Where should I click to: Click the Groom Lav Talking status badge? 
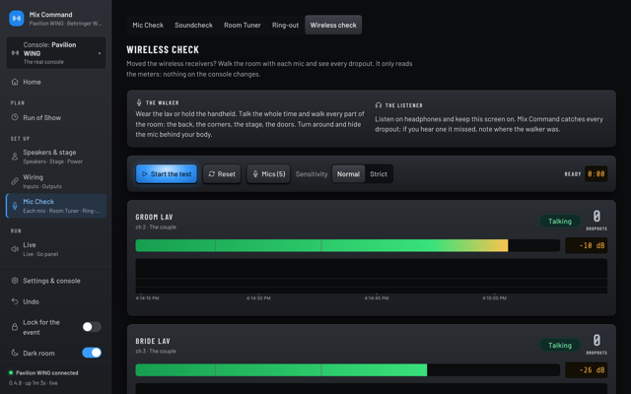click(560, 221)
